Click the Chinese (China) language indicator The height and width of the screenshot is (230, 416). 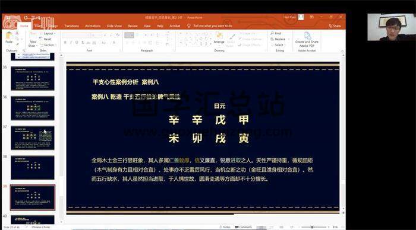click(x=40, y=227)
